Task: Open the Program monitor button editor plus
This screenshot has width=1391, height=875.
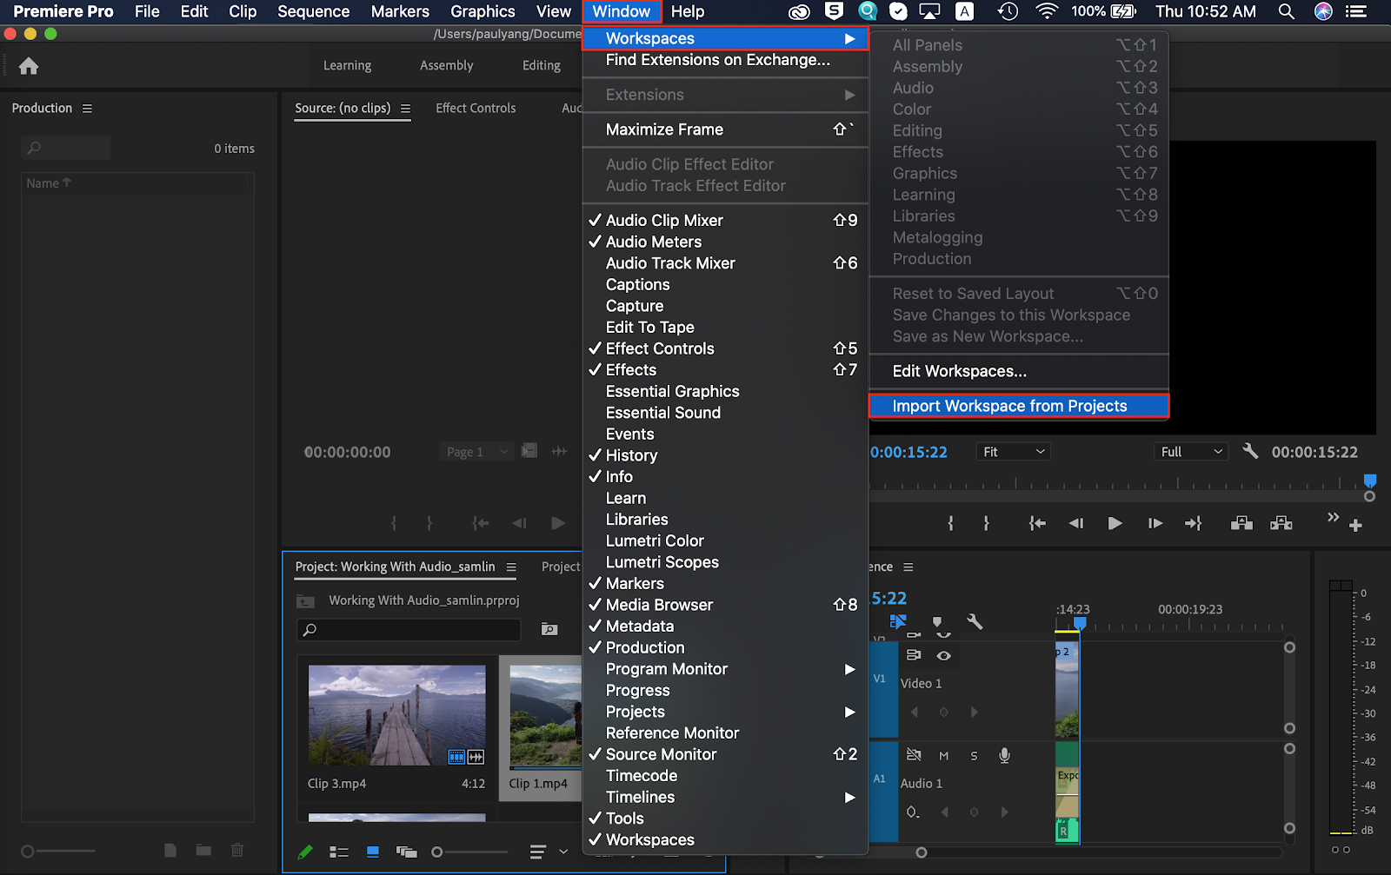Action: tap(1355, 525)
